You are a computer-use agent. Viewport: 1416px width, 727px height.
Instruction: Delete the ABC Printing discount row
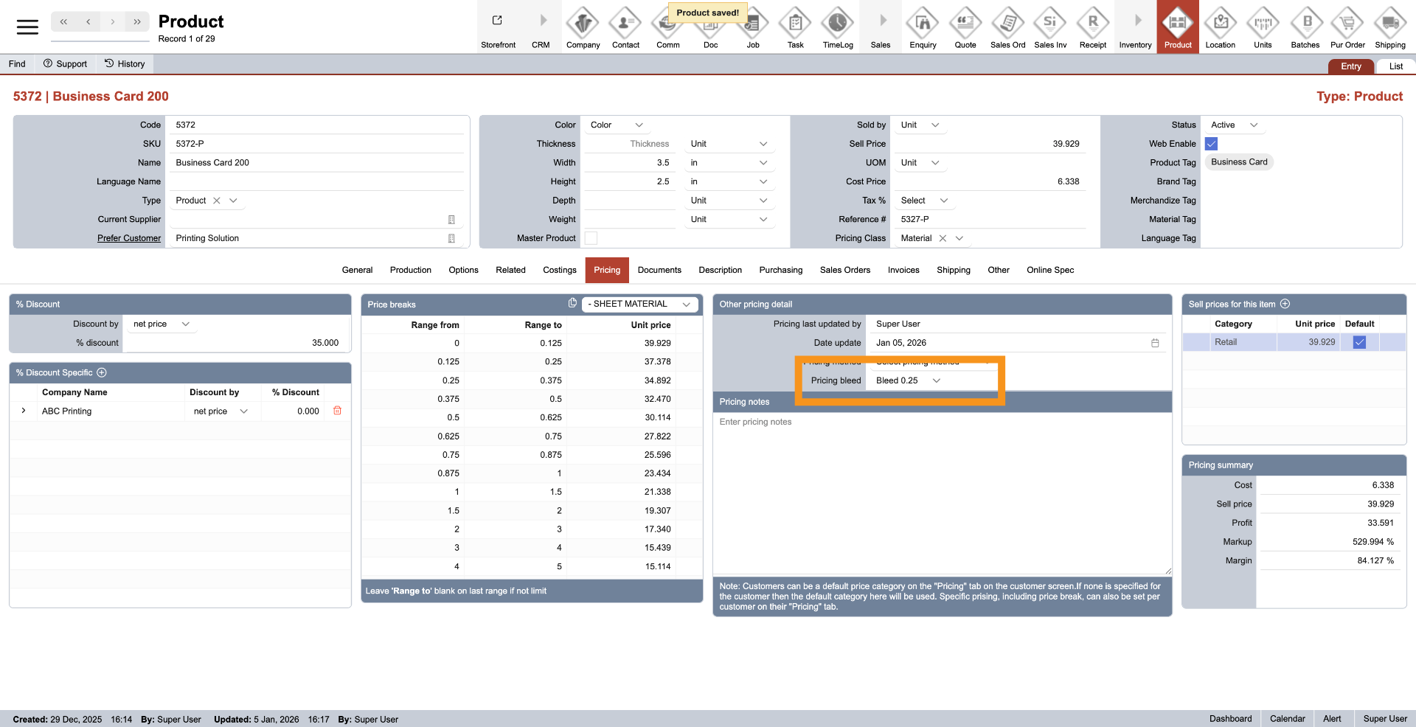pyautogui.click(x=337, y=411)
